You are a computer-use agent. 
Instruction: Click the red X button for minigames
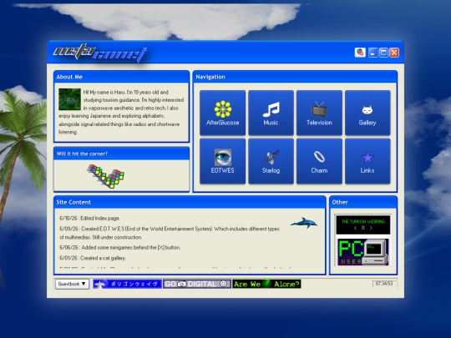[394, 53]
